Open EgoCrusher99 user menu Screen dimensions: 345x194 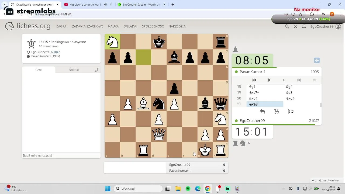326,26
